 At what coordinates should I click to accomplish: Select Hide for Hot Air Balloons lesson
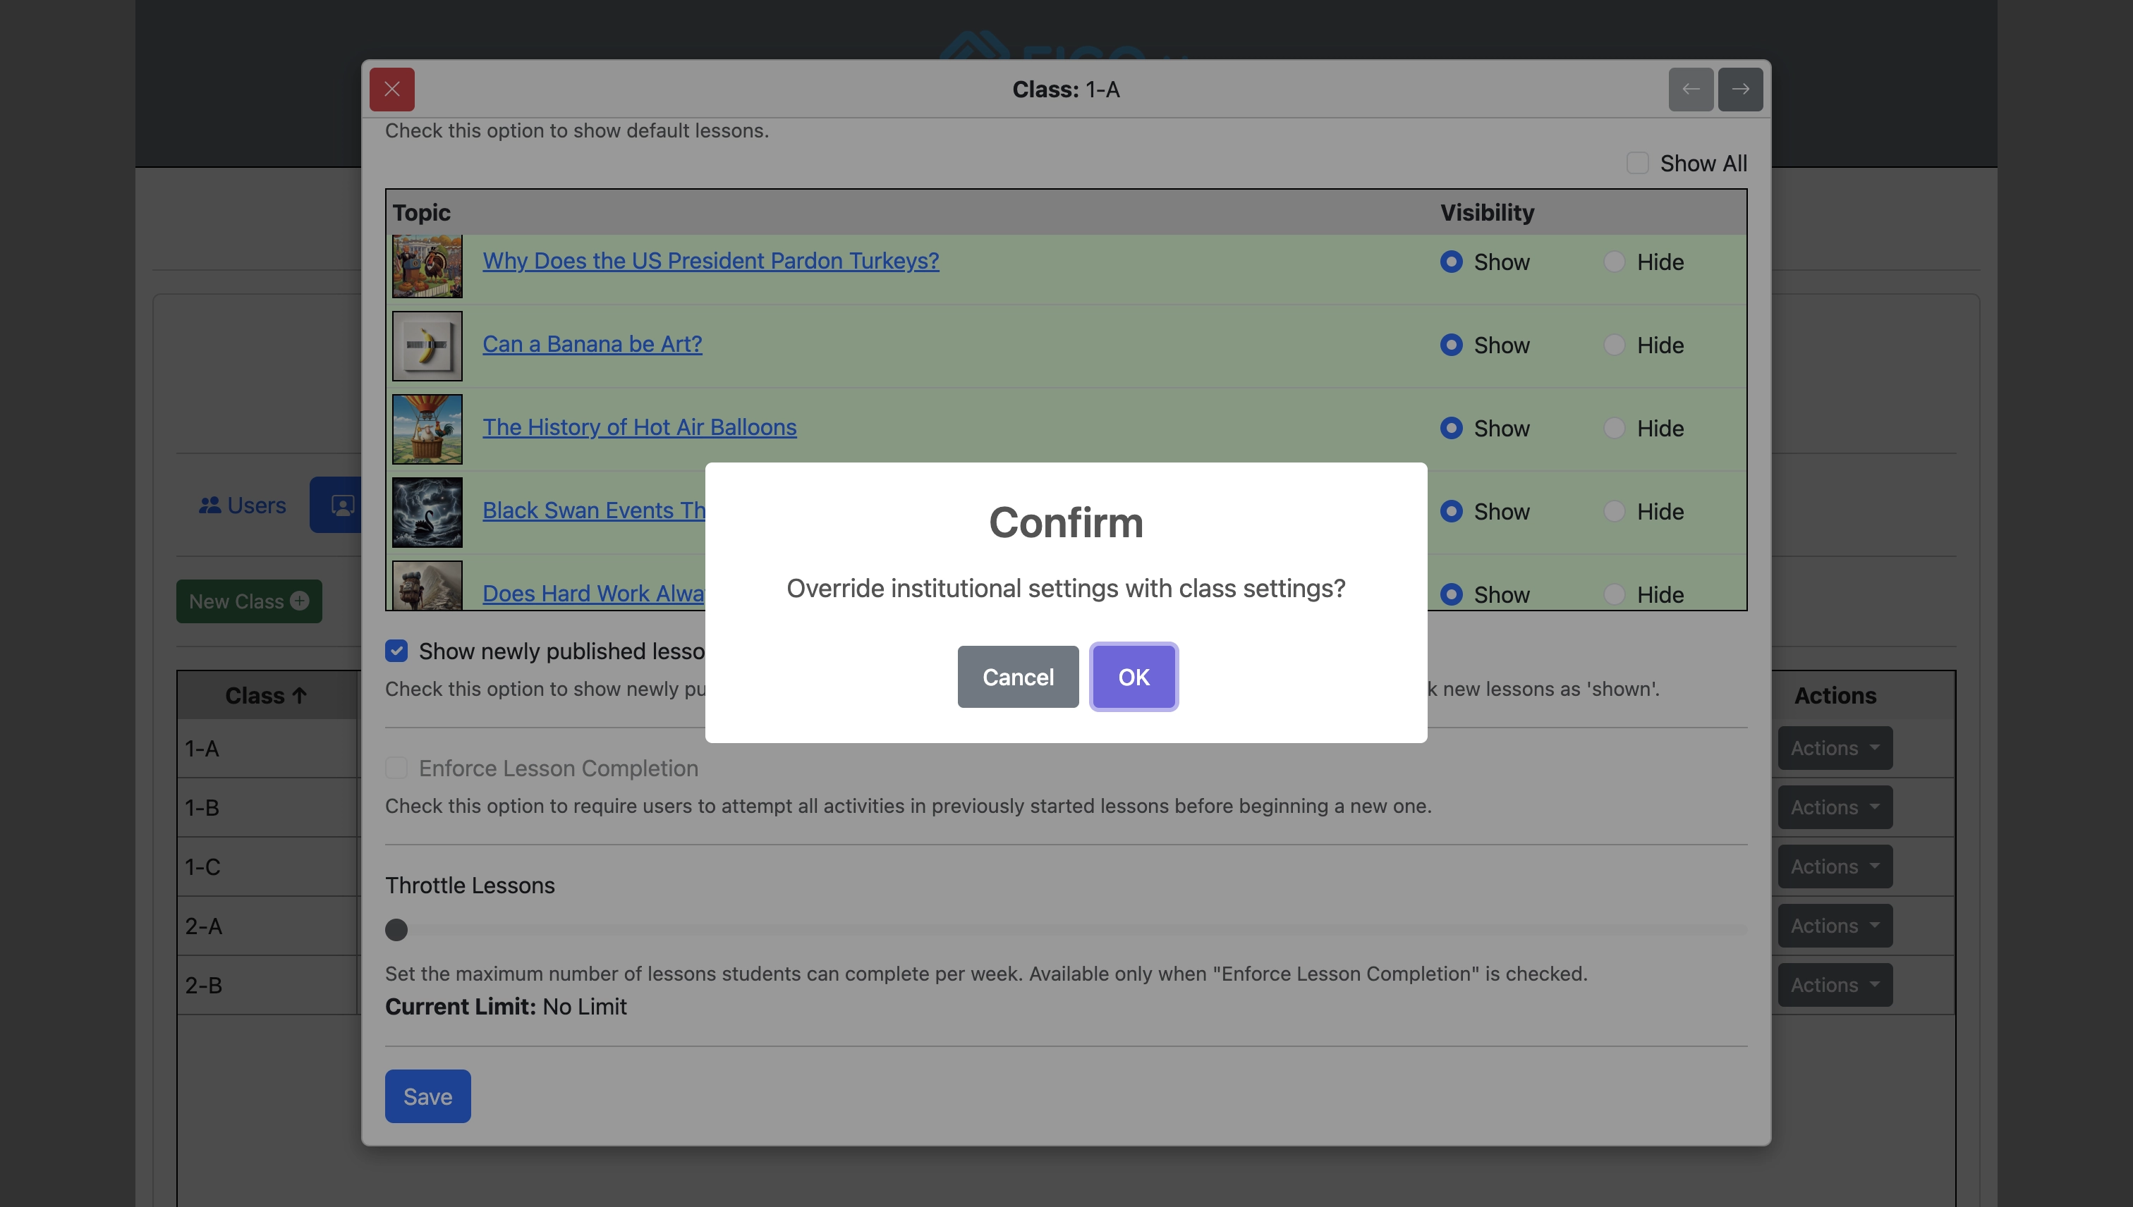coord(1614,428)
